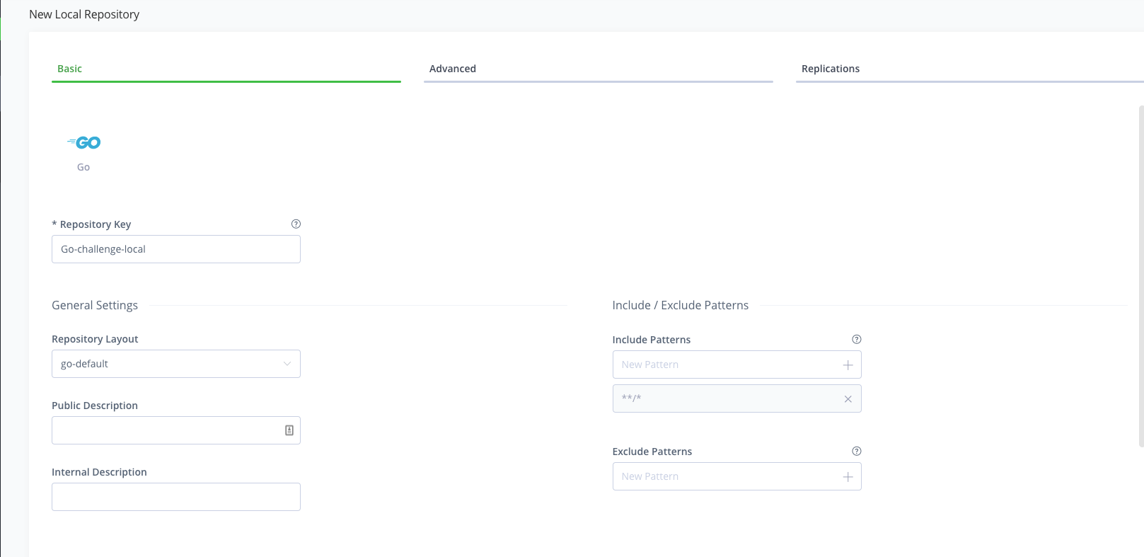Select the go-default layout value
The image size is (1144, 557).
[x=85, y=364]
